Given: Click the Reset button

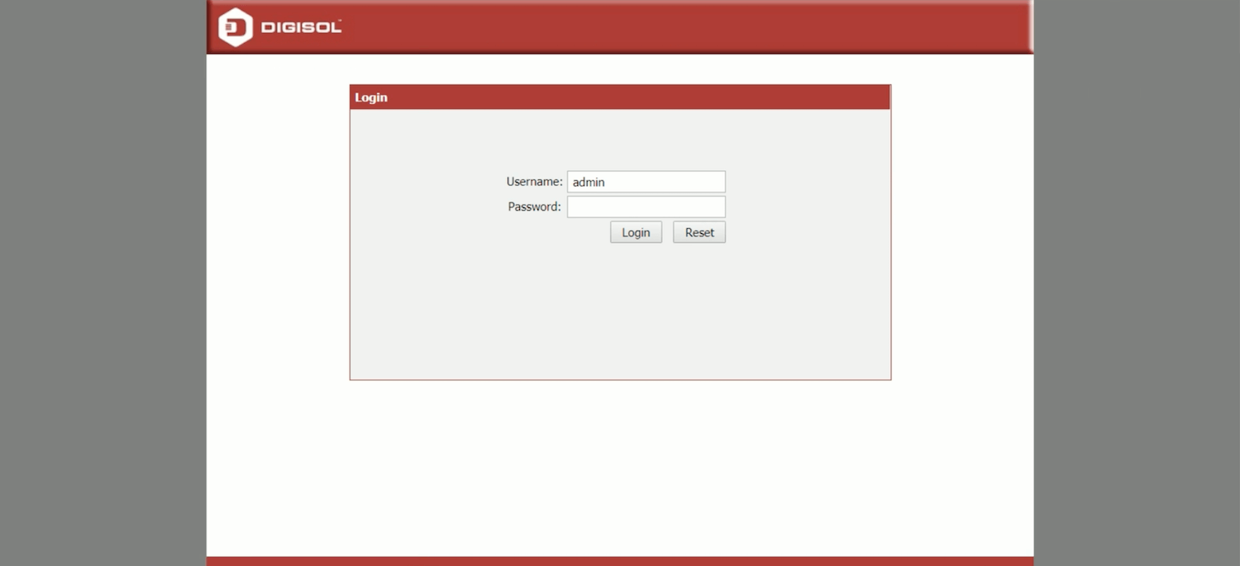Looking at the screenshot, I should pos(699,232).
